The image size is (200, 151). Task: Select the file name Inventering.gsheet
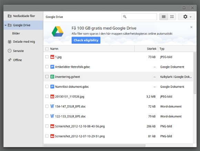pyautogui.click(x=68, y=77)
